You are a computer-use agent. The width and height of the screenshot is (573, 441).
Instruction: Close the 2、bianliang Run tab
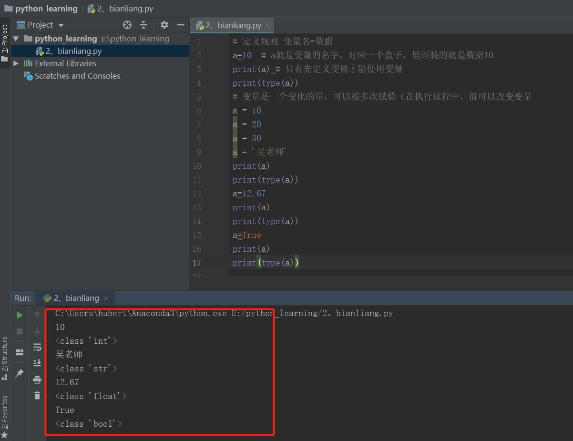106,298
